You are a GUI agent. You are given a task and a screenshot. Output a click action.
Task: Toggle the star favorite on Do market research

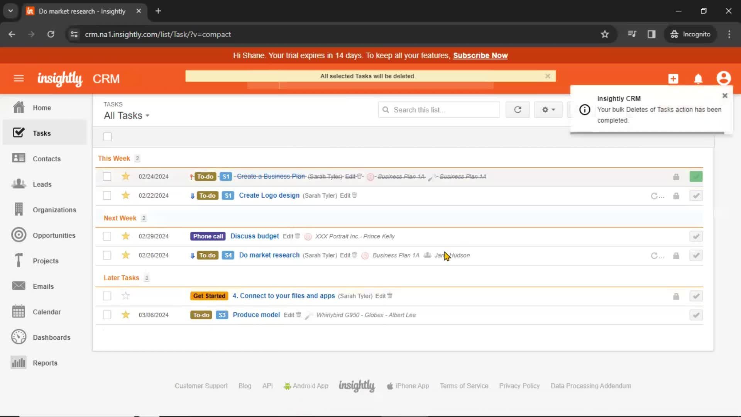(x=125, y=255)
